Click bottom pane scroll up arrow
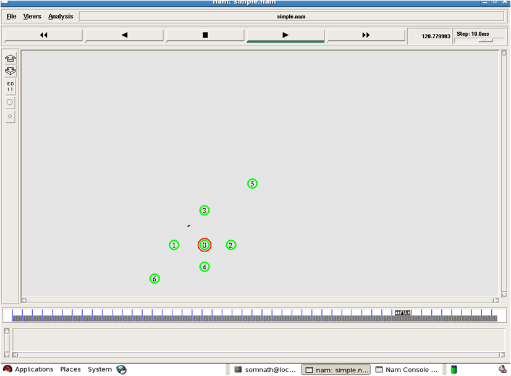 pos(7,331)
